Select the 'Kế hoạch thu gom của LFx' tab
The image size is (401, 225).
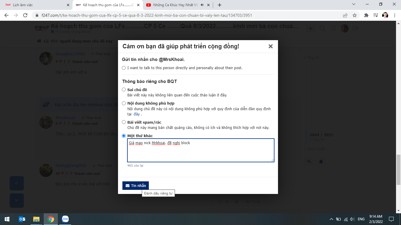pyautogui.click(x=108, y=5)
